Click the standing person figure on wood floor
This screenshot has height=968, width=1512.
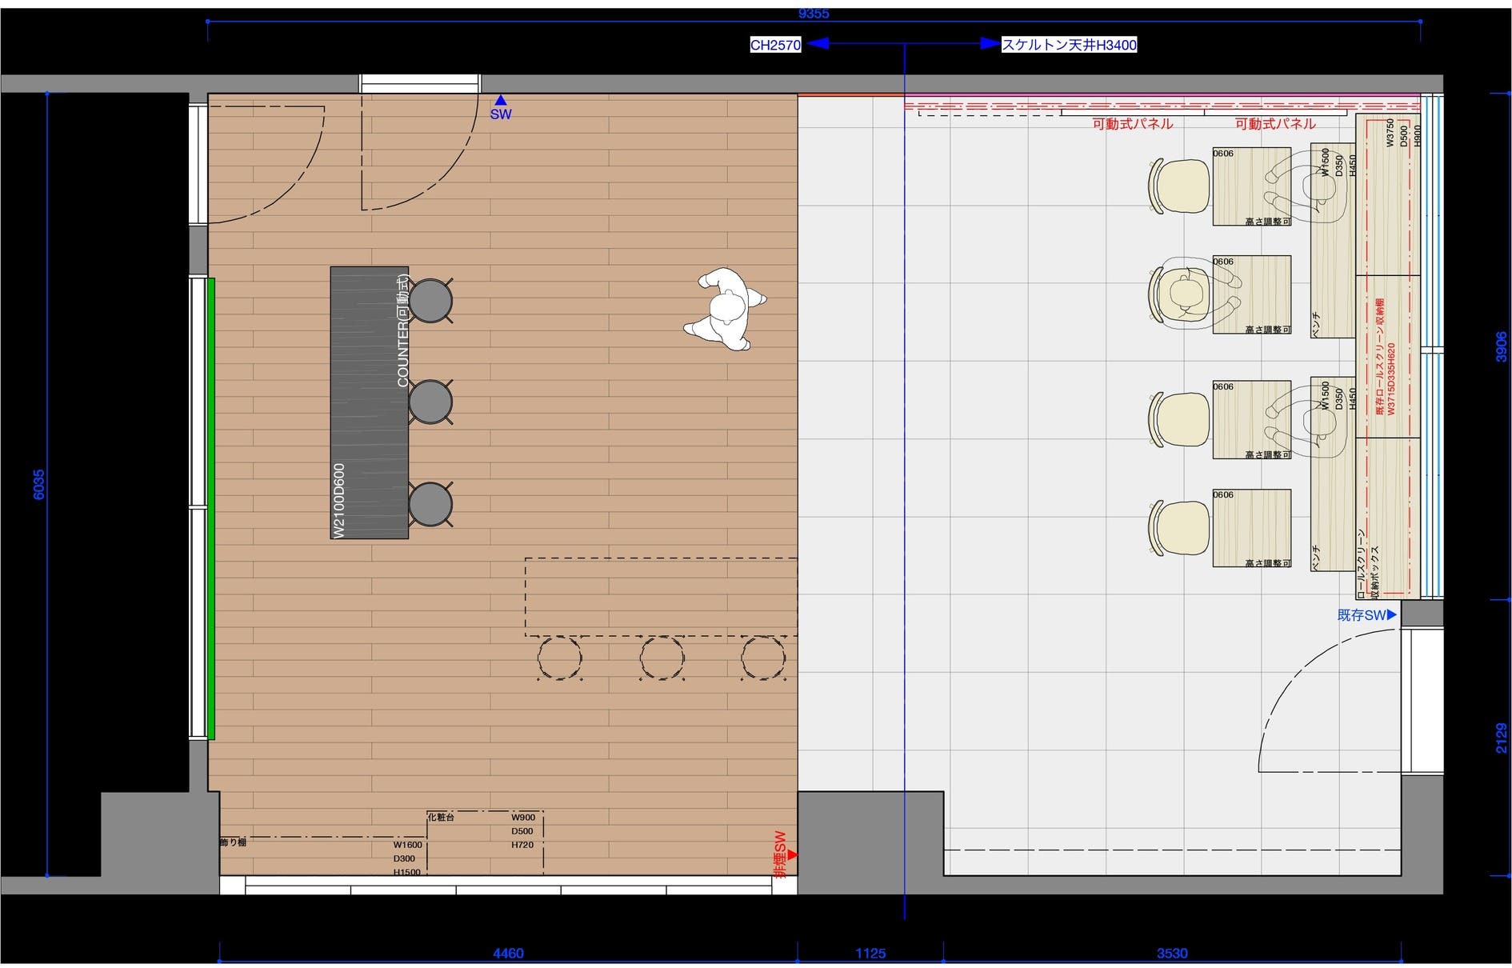tap(725, 309)
